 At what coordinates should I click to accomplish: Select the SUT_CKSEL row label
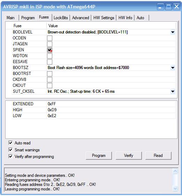24,91
